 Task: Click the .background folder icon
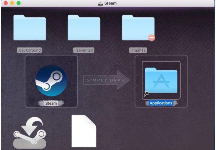point(30,28)
